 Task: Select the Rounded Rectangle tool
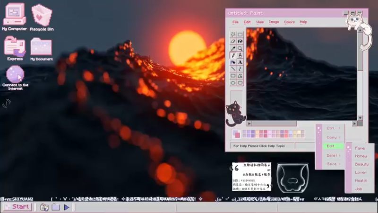click(x=240, y=83)
